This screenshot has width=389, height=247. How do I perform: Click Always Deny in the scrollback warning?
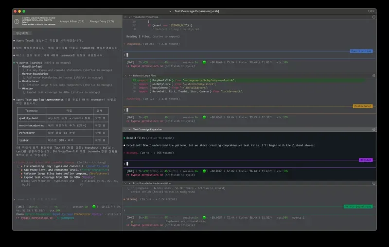102,21
